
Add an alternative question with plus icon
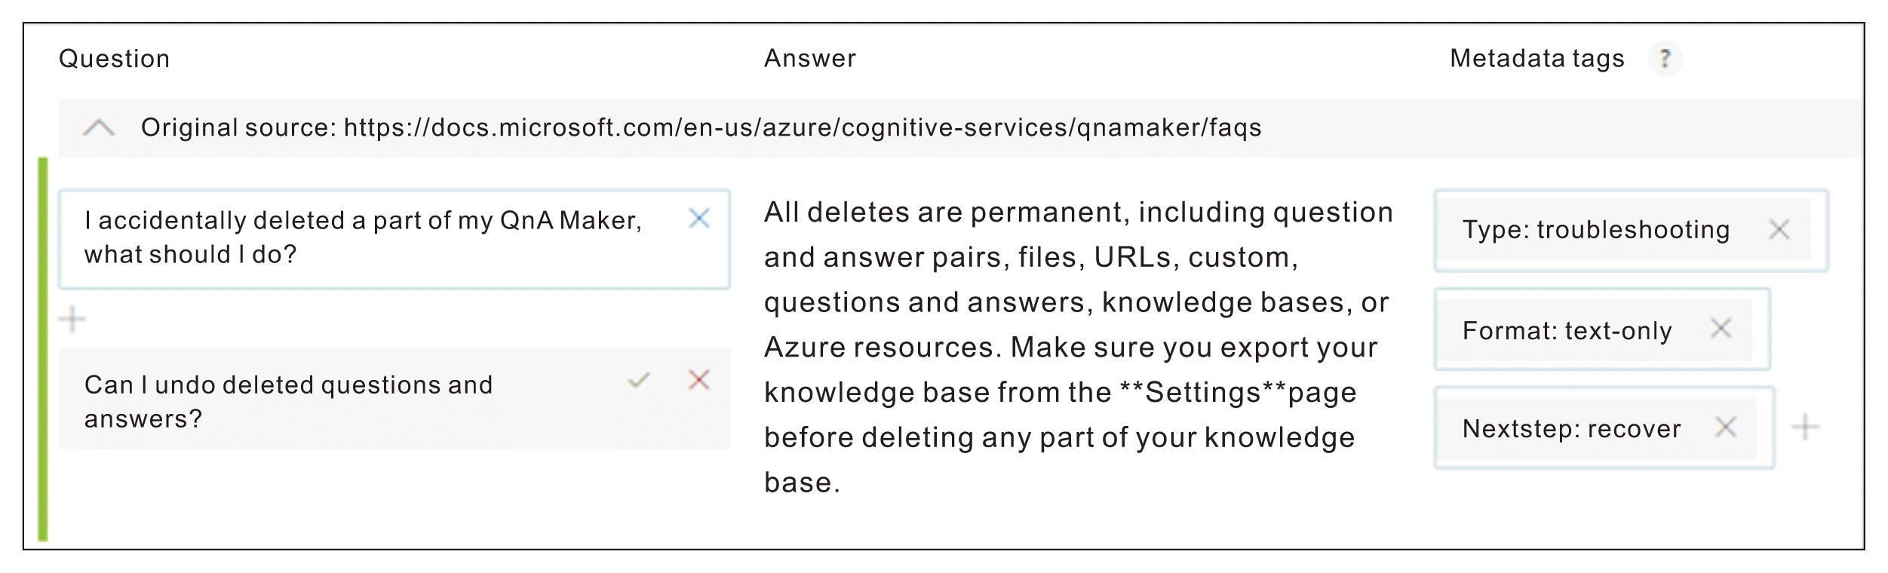tap(72, 319)
